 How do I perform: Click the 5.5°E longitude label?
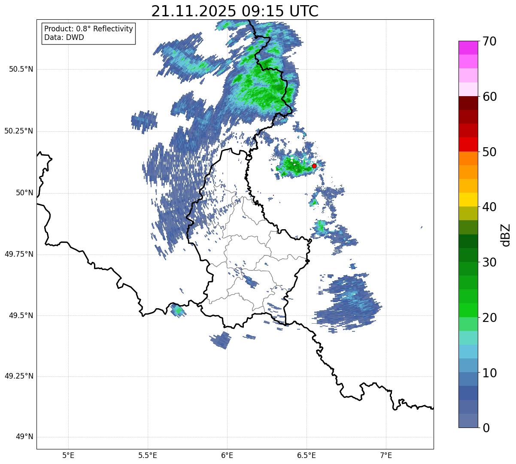click(x=148, y=455)
